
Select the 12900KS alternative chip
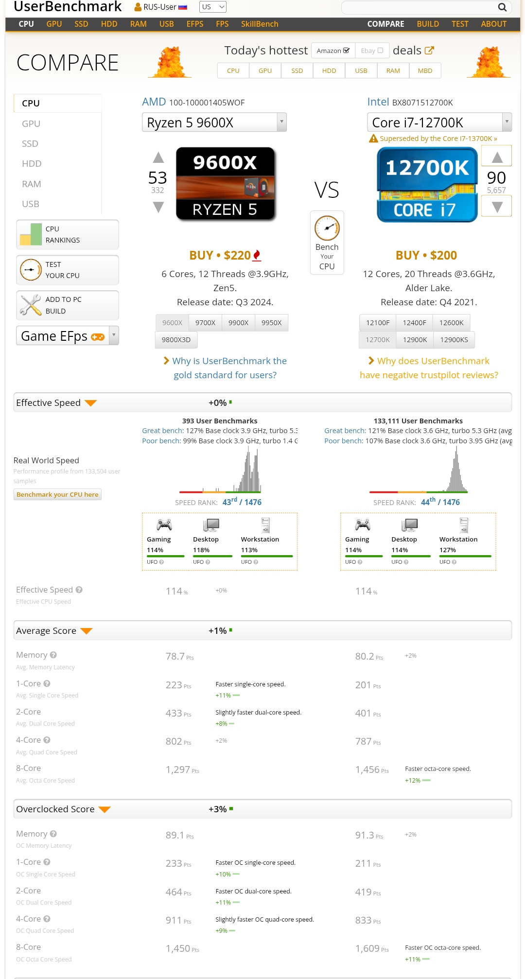point(454,340)
